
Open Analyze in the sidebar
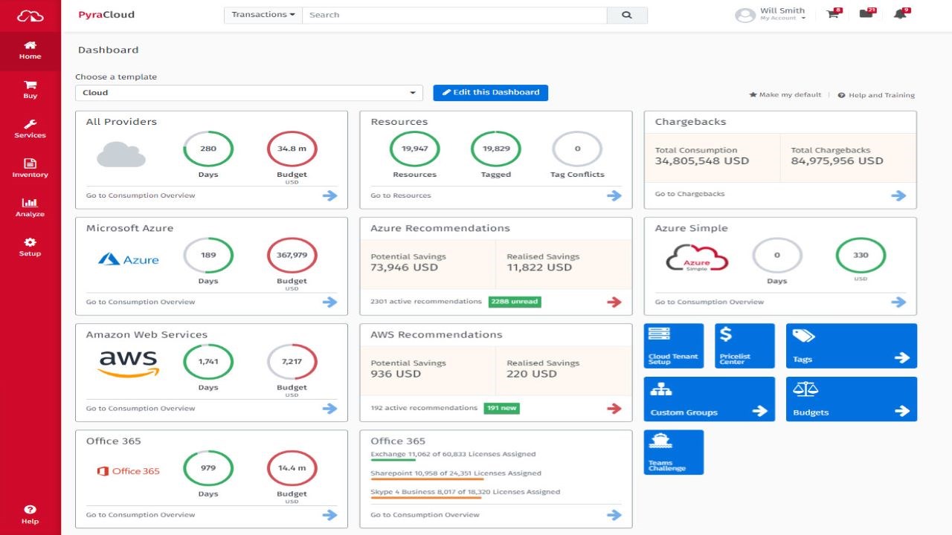coord(30,208)
